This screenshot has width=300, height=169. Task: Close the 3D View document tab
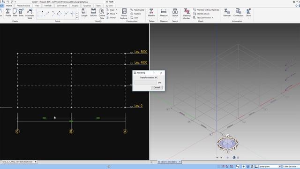180,162
